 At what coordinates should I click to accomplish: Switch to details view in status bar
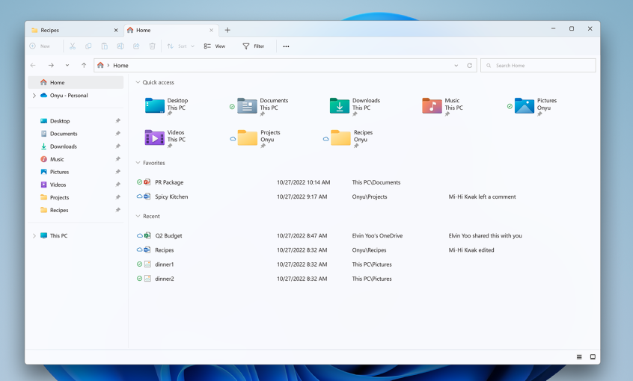point(579,357)
